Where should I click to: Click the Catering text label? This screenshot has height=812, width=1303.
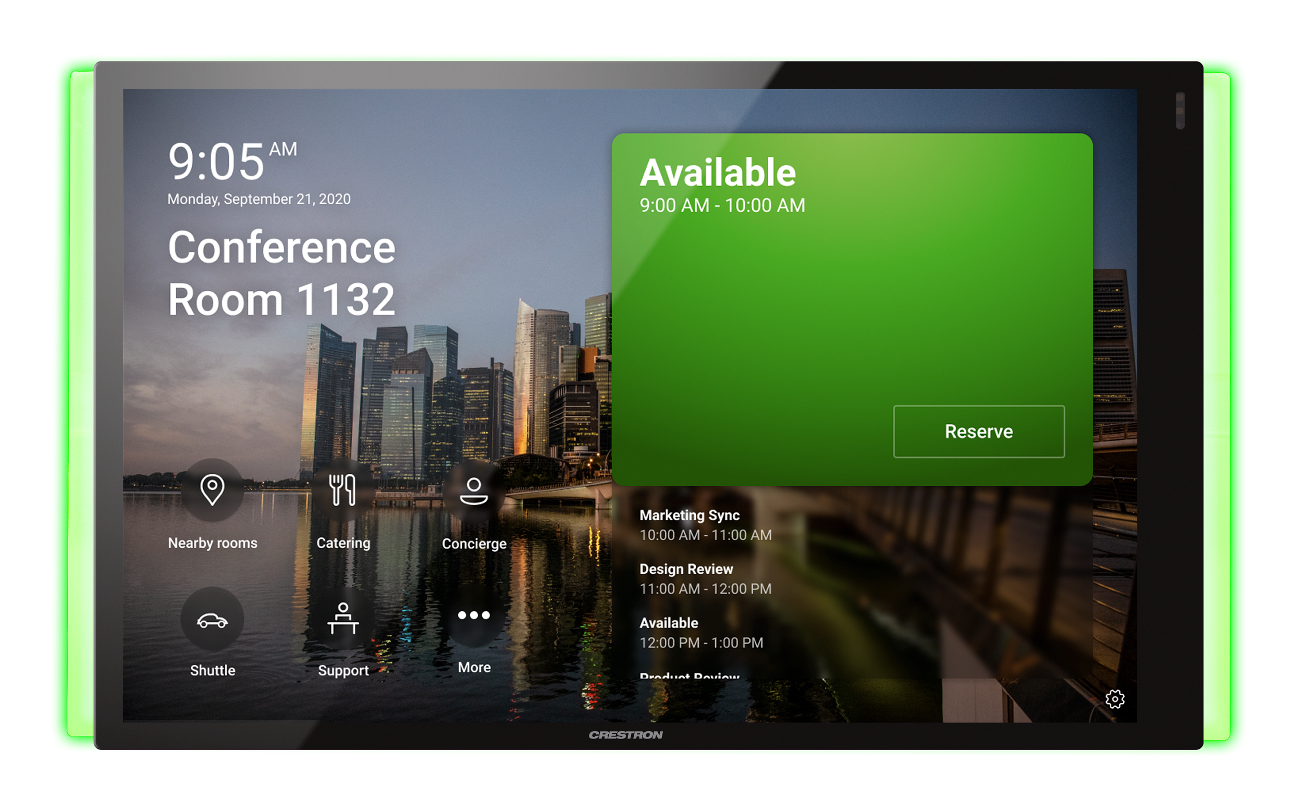(x=342, y=543)
